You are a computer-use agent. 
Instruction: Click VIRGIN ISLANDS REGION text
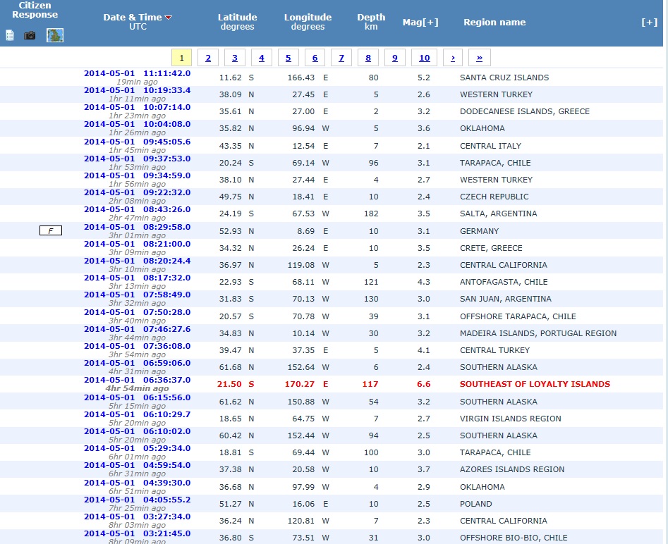coord(511,419)
